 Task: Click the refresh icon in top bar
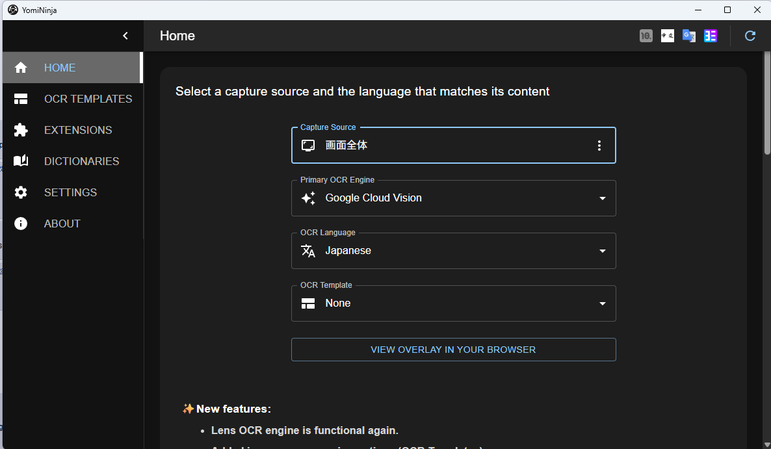click(x=750, y=36)
